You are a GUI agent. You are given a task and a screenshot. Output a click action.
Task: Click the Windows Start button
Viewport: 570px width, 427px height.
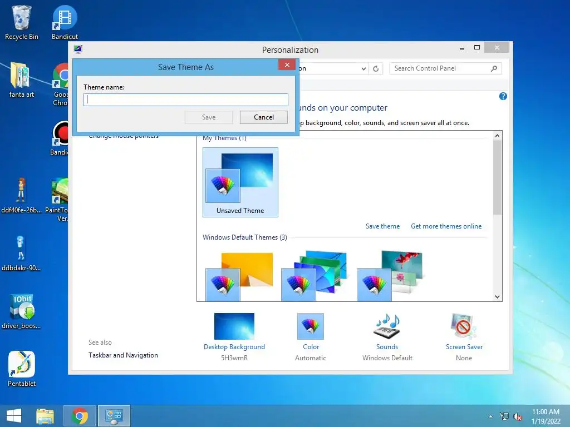(x=14, y=416)
